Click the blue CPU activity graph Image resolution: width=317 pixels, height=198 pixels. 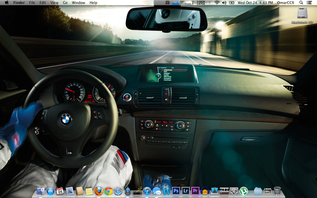176,3
